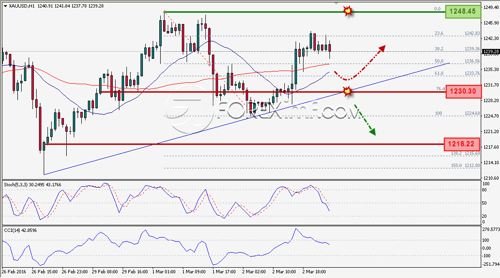Click the CCI(14) 42.8596 indicator label
This screenshot has width=500, height=278.
[20, 230]
